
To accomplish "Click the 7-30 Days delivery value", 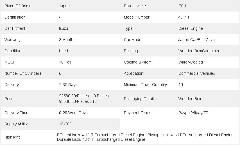I will [68, 85].
